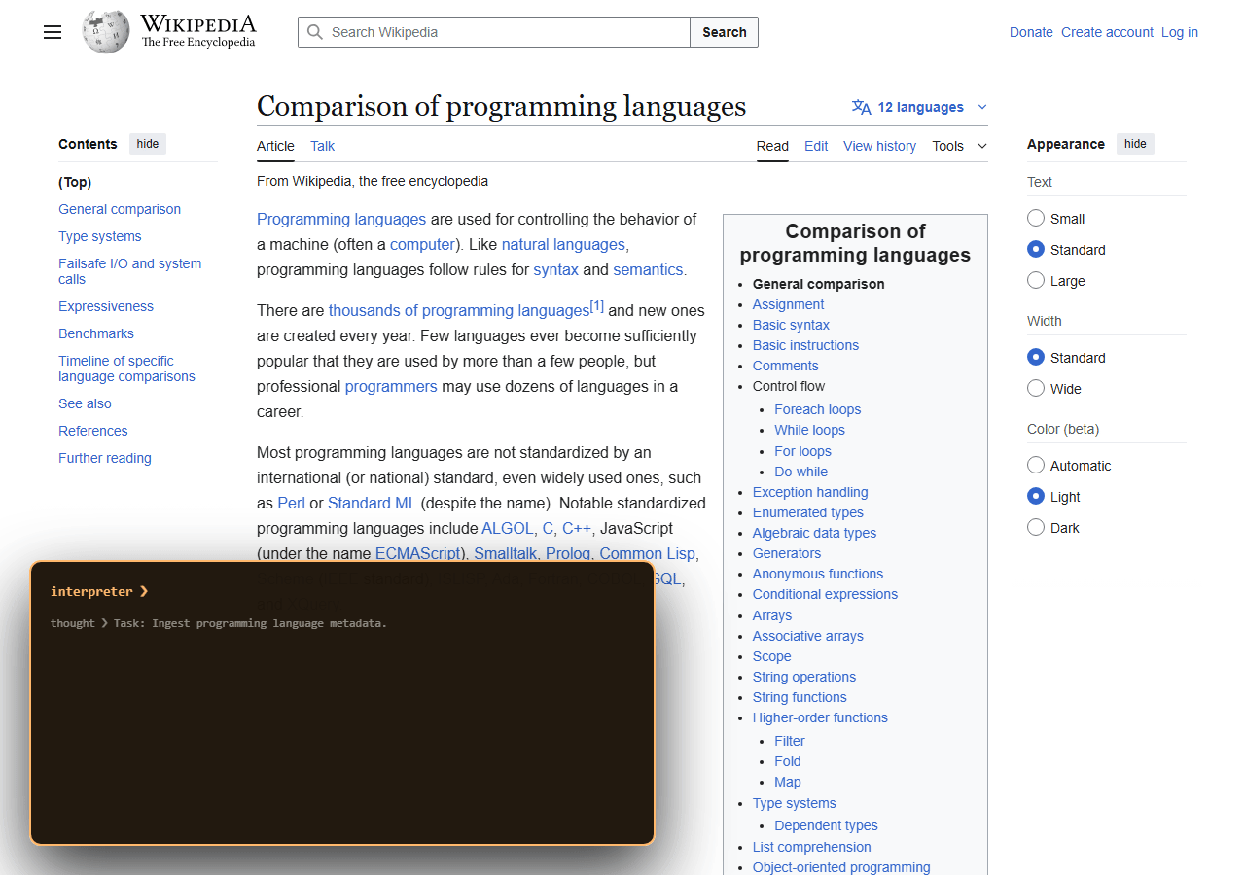
Task: Select the Read tab
Action: tap(772, 146)
